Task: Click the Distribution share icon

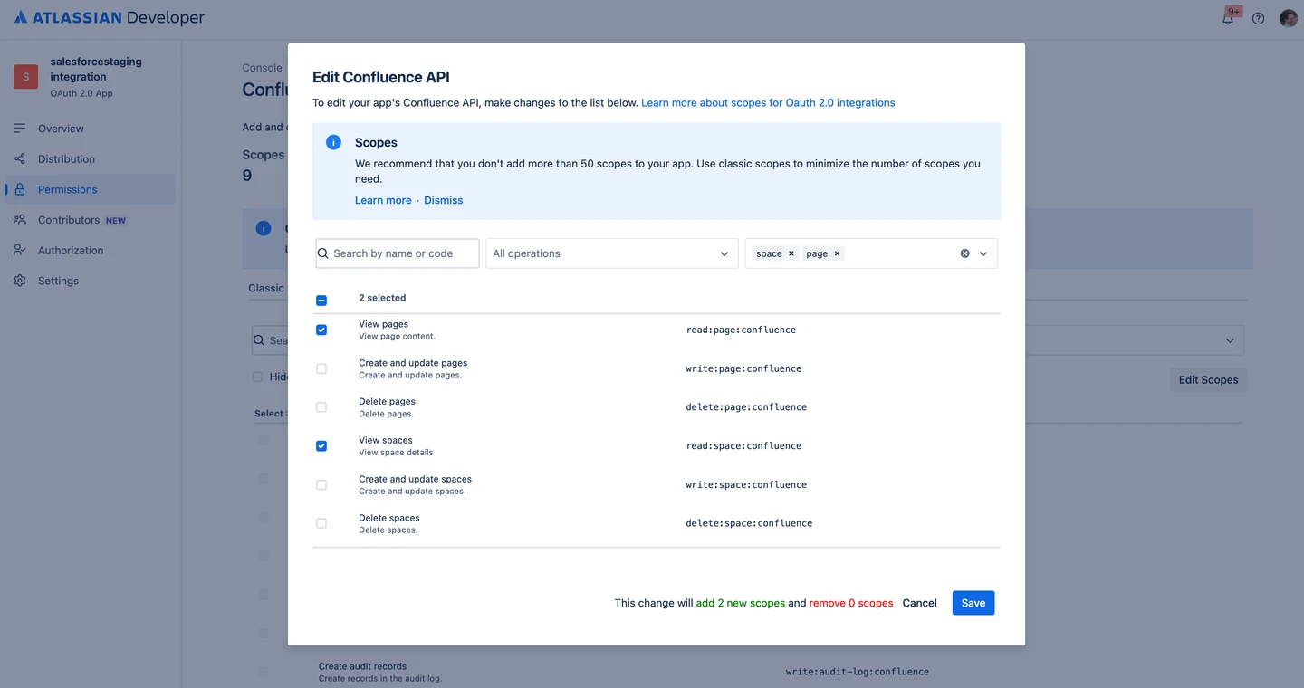Action: (20, 159)
